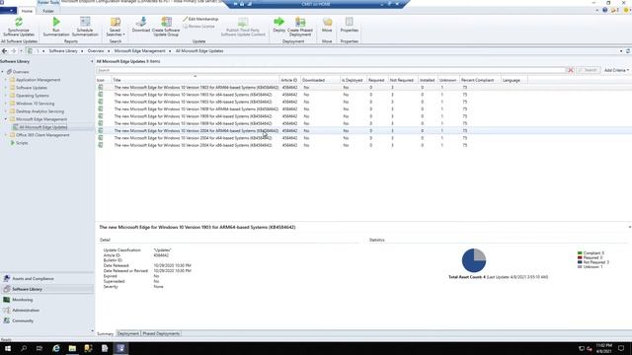Expand Office 365 Client Management node
The image size is (632, 355).
point(6,135)
